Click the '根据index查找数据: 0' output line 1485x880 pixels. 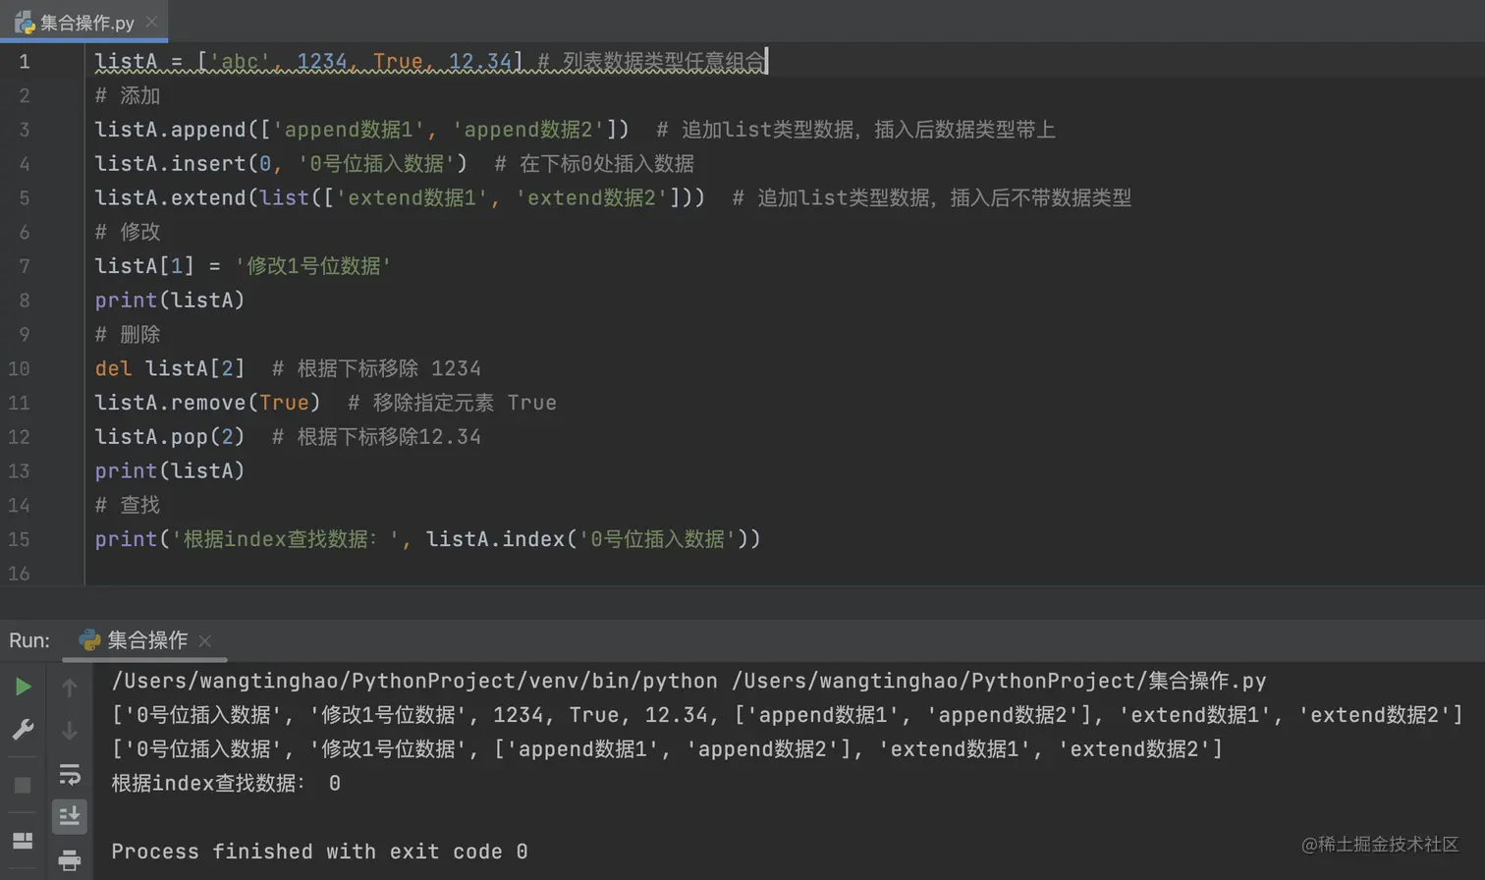[x=226, y=784]
